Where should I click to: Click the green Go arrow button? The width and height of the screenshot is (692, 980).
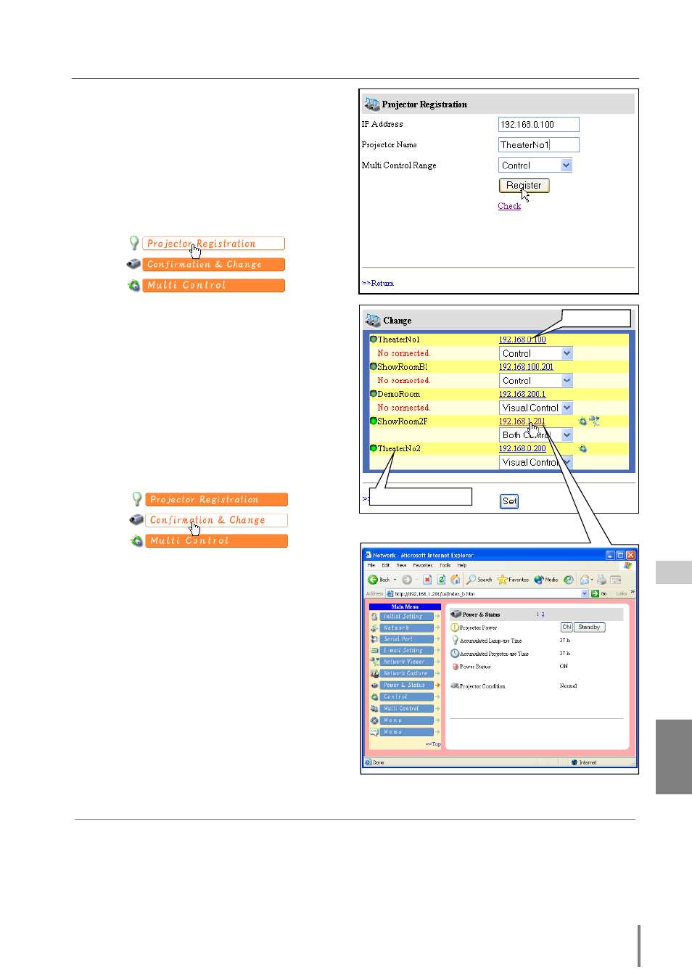[596, 593]
